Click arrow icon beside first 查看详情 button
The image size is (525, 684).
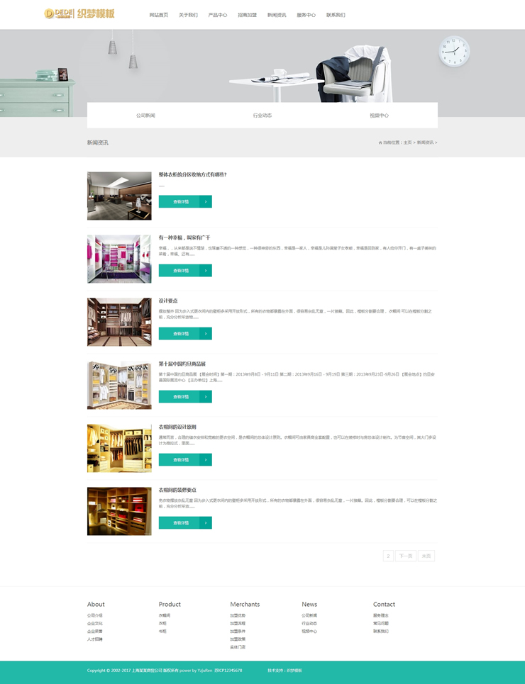coord(206,201)
